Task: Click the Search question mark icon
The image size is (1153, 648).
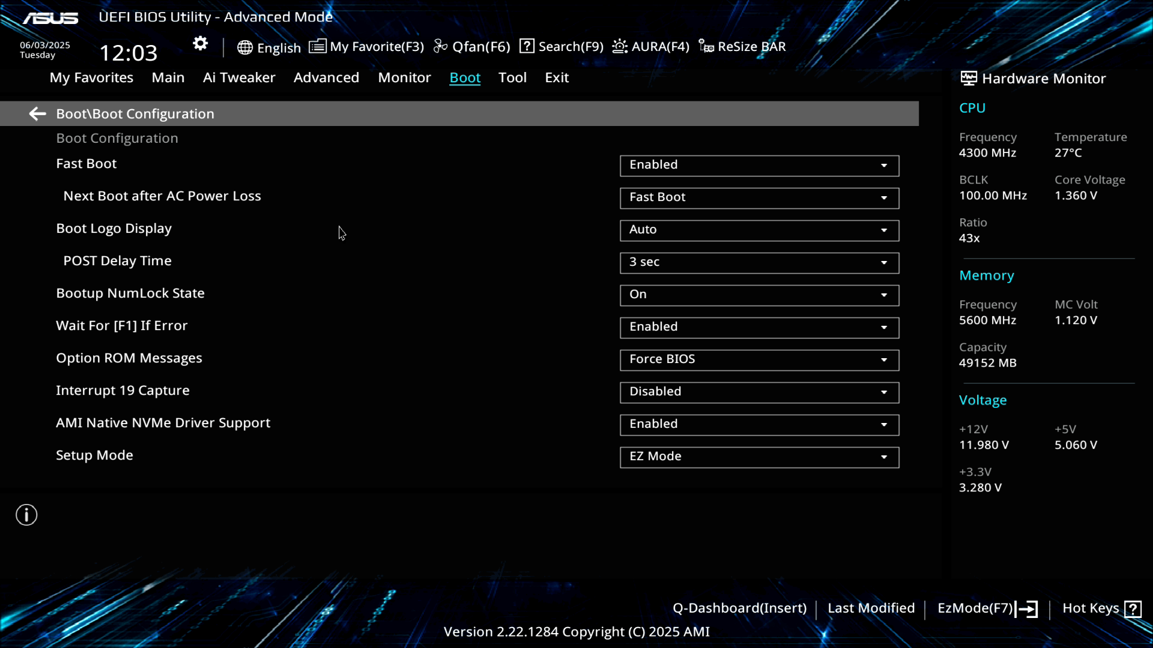Action: point(527,46)
